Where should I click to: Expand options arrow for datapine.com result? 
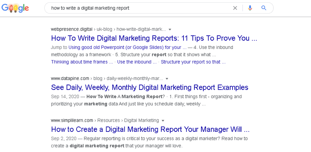coord(167,79)
